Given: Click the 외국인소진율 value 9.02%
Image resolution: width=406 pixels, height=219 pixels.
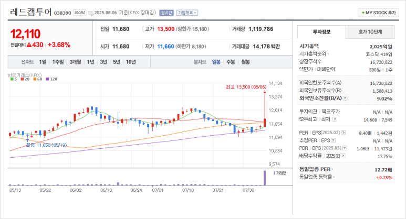Looking at the screenshot, I should click(384, 99).
